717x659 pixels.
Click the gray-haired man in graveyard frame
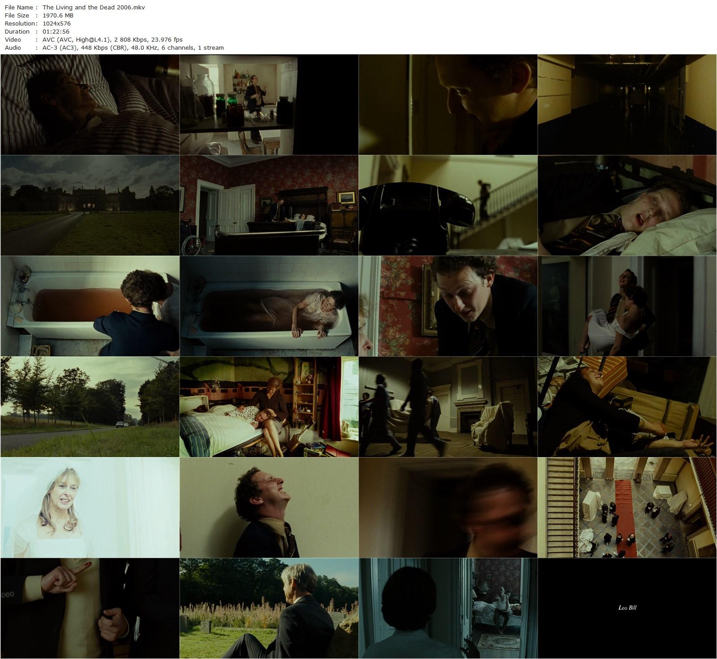pyautogui.click(x=269, y=608)
